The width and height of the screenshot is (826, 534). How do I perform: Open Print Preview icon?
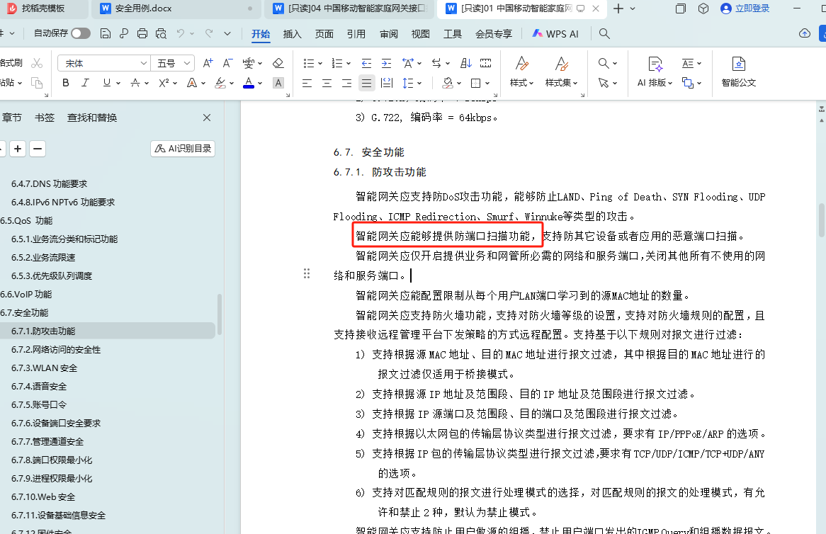(x=161, y=34)
